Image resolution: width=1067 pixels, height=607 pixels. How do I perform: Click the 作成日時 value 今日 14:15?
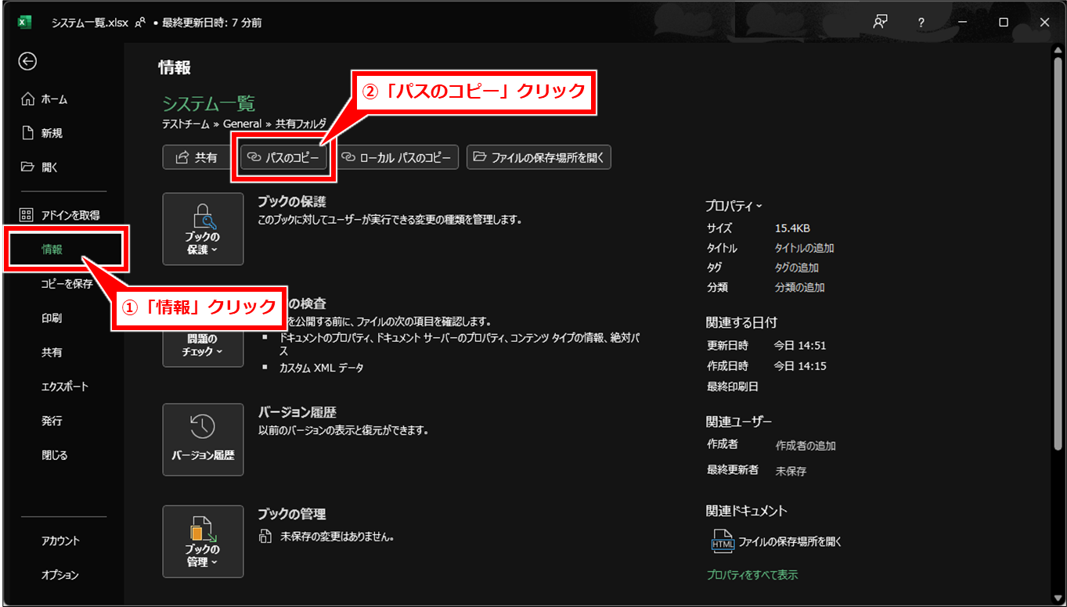[x=800, y=366]
